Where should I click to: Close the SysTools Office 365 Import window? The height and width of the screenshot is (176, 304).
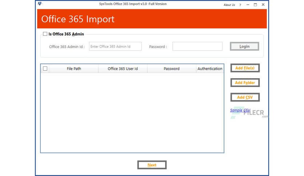point(263,5)
